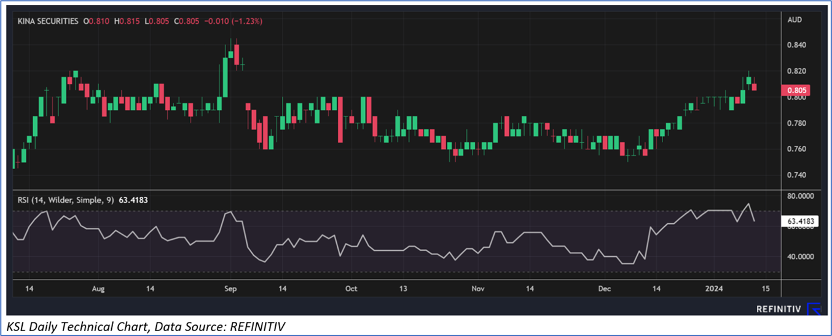Click the Refinitiv logo icon
Image resolution: width=832 pixels, height=336 pixels.
point(814,309)
